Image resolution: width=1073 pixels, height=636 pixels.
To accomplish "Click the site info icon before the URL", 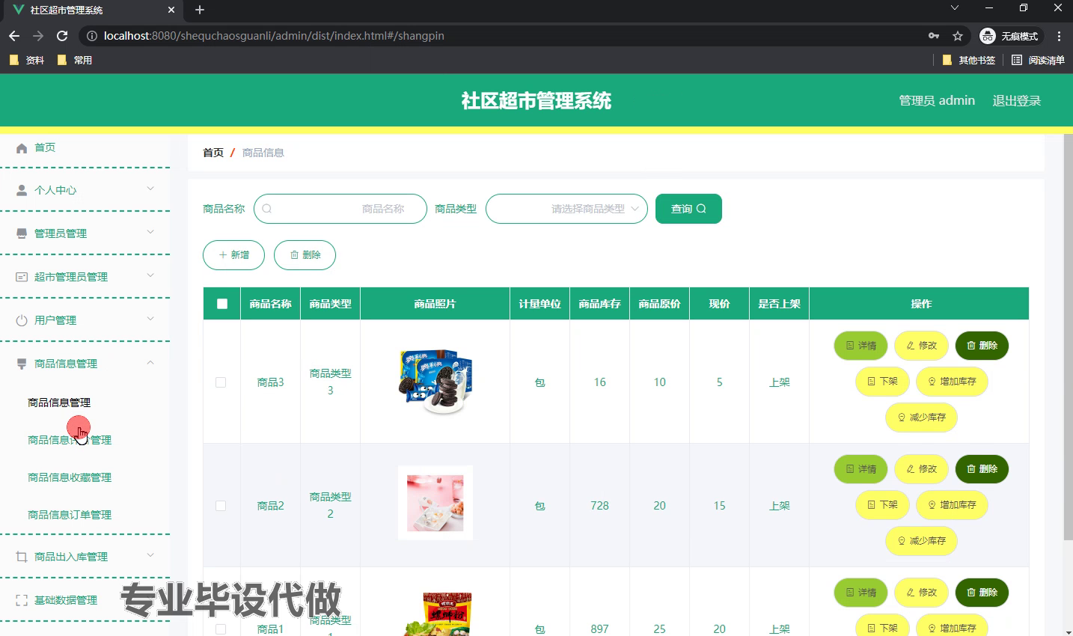I will tap(91, 36).
